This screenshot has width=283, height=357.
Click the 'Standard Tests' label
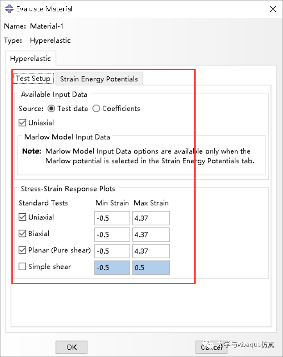click(43, 203)
